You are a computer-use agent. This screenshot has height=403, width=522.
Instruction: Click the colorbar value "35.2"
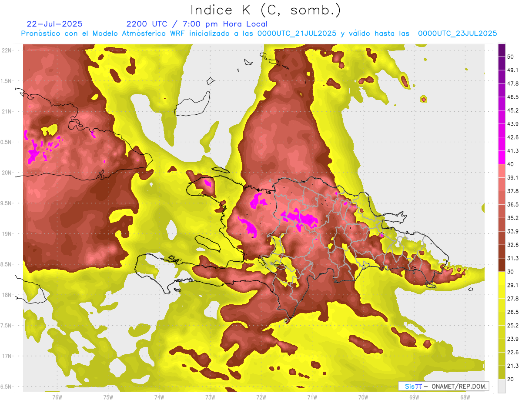pos(513,218)
